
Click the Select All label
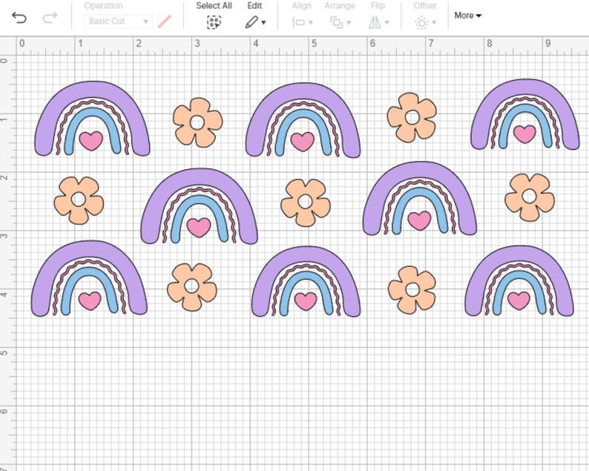214,6
